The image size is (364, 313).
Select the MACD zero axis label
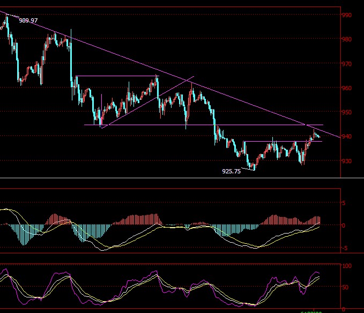(x=344, y=225)
